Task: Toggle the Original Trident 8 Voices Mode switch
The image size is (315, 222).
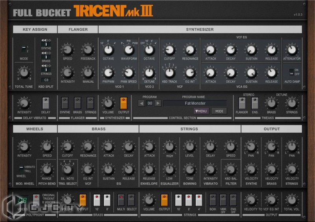Action: (x=36, y=200)
